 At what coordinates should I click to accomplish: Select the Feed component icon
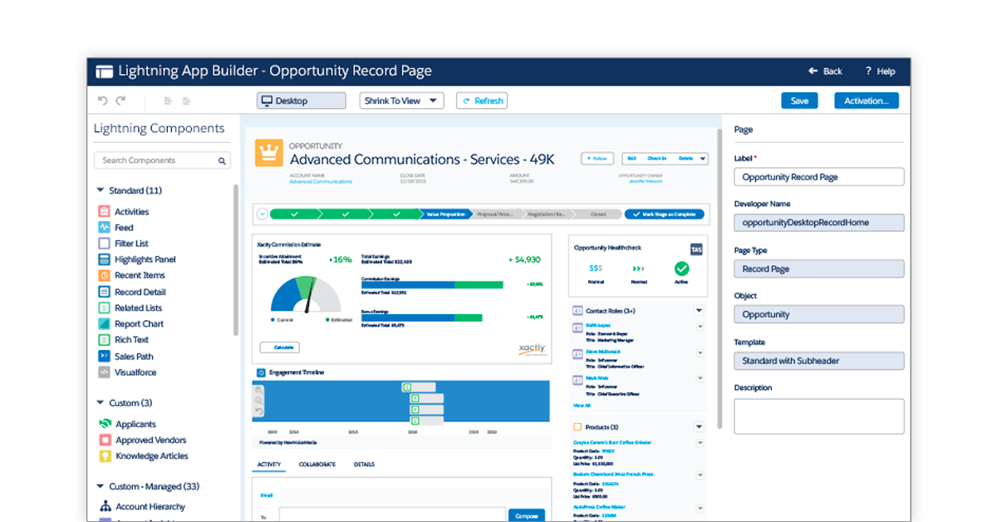point(104,228)
